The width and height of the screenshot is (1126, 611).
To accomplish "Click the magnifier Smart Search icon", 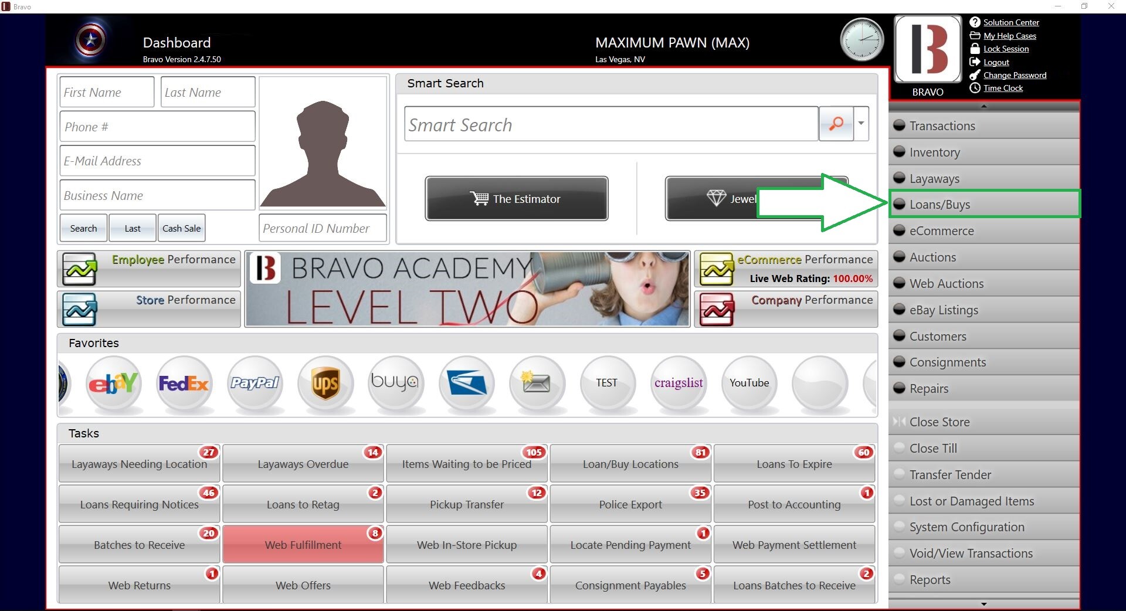I will (x=836, y=124).
